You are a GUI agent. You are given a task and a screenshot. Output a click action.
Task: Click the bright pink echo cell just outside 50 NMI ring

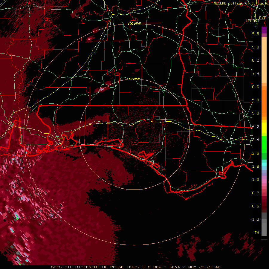click(102, 89)
